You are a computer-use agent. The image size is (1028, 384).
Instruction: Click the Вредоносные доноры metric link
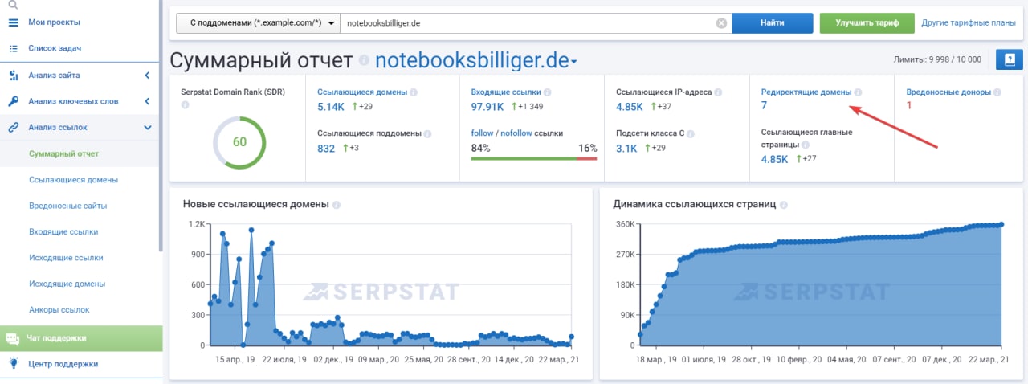(948, 92)
